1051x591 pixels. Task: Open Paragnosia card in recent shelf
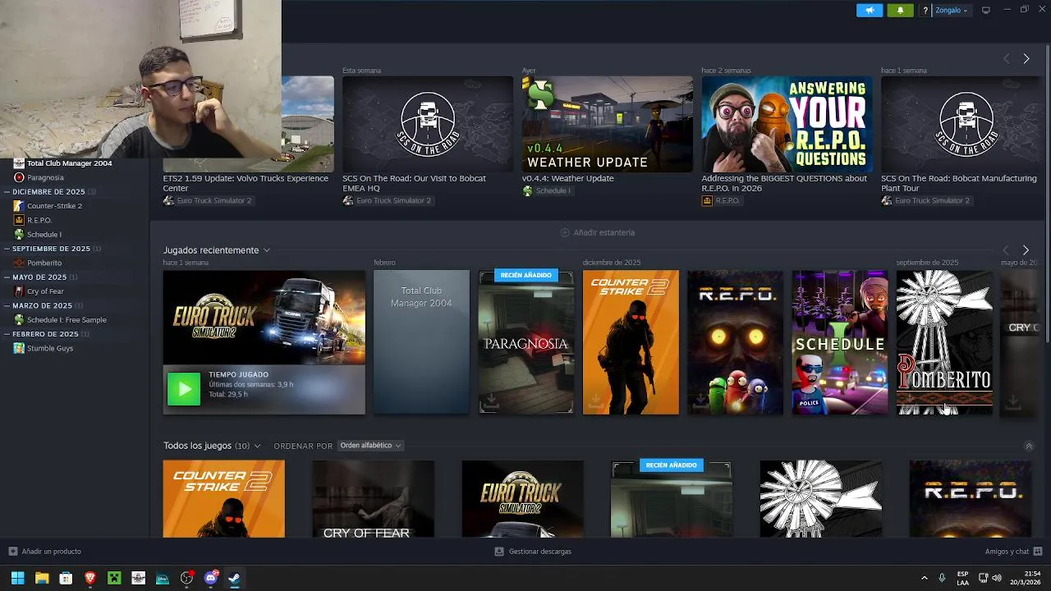pyautogui.click(x=526, y=342)
